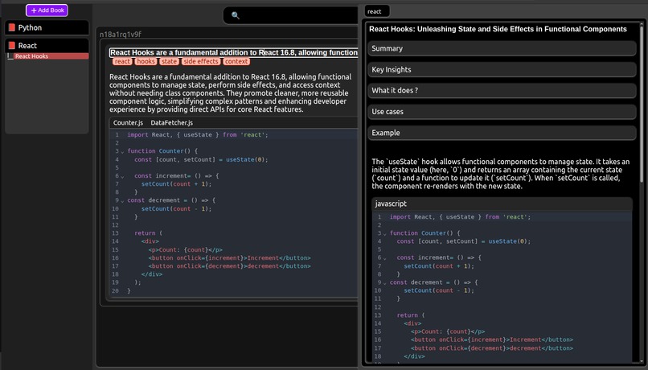Click the Add Book button

[47, 10]
